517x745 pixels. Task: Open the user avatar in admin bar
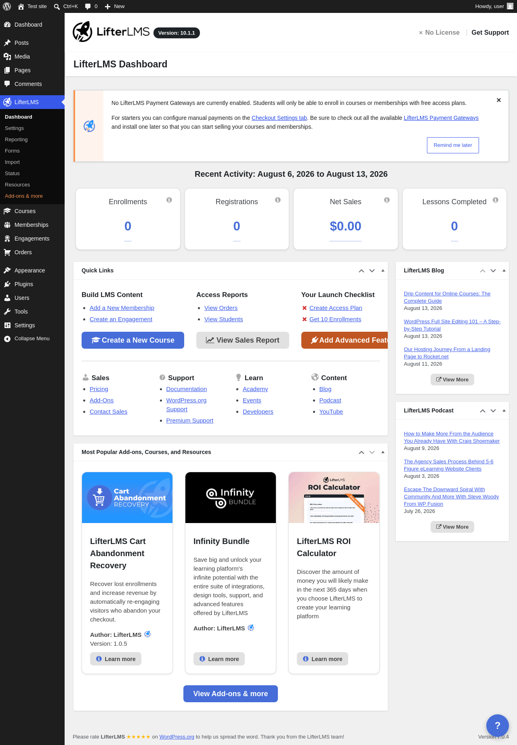[510, 6]
